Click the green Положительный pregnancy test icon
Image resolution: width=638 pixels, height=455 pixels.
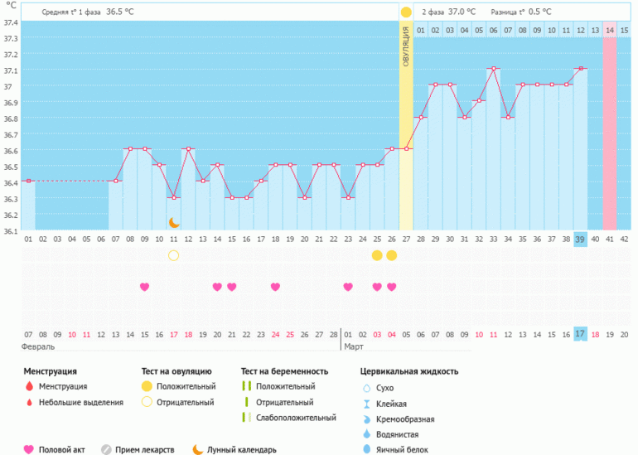click(246, 386)
